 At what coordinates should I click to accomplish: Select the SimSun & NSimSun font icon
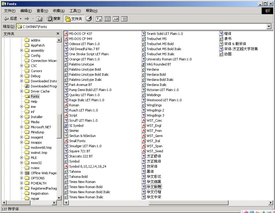[66, 135]
